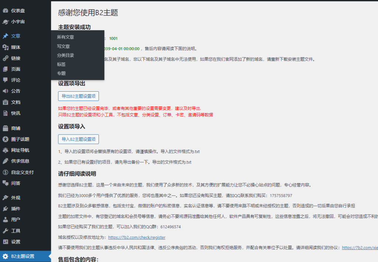The image size is (378, 262).
Task: Open the 标签 submenu entry
Action: coord(61,64)
